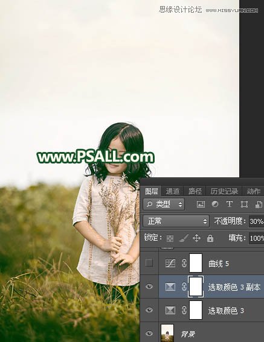264x342 pixels.
Task: Select the layer mask of 选取颜色 3
Action: 196,310
